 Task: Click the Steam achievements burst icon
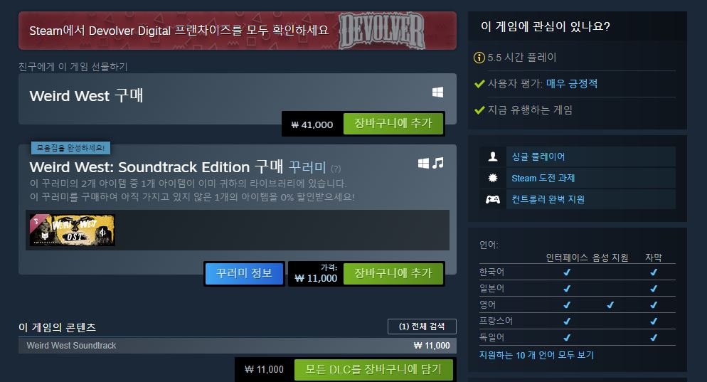(x=493, y=178)
